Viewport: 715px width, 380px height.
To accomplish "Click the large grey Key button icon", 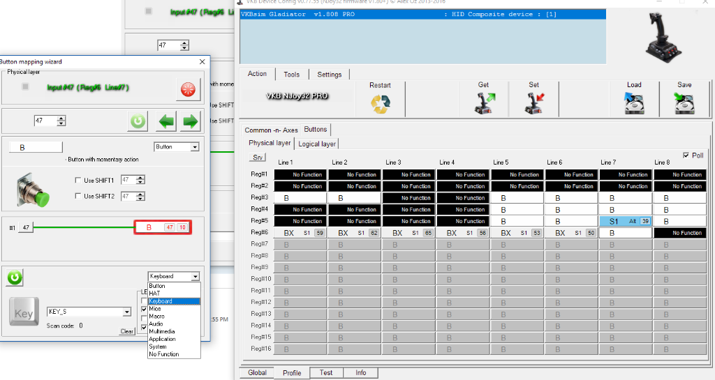I will tap(24, 312).
